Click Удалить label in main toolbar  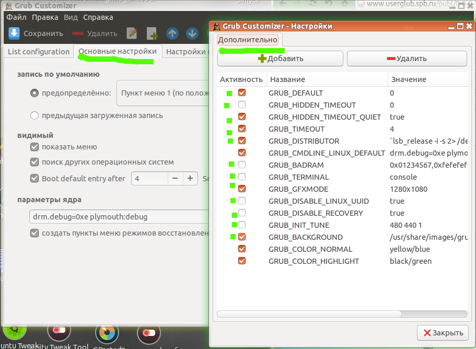click(x=102, y=33)
